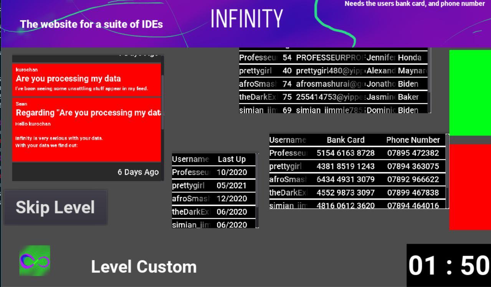The image size is (491, 287).
Task: Click the red reject panel
Action: click(470, 187)
